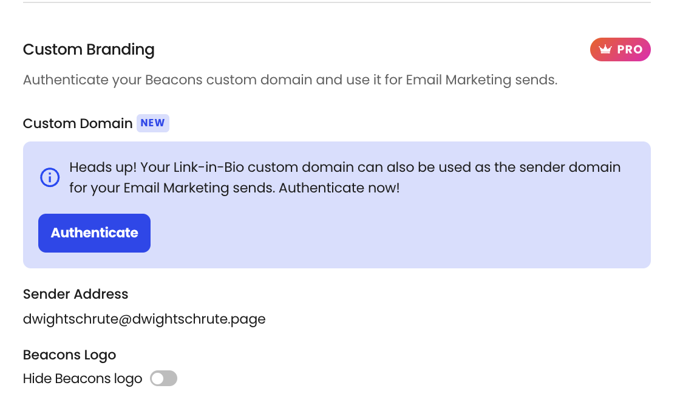Click the crown icon in PRO badge
Viewport: 680px width, 408px height.
605,49
